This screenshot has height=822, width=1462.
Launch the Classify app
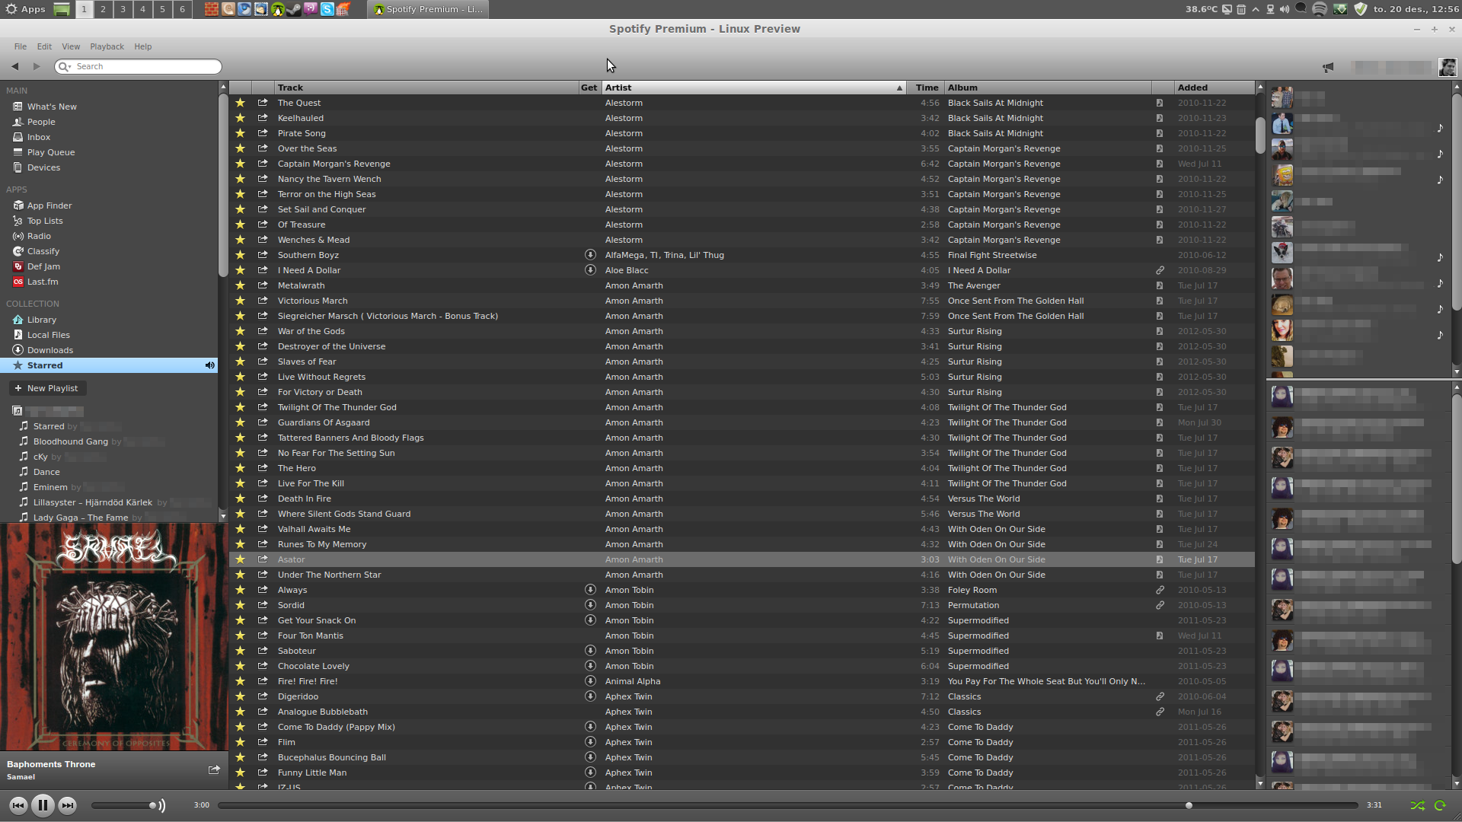(43, 251)
